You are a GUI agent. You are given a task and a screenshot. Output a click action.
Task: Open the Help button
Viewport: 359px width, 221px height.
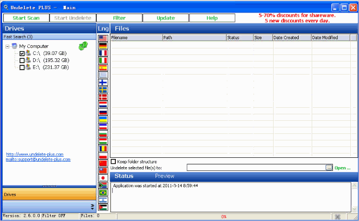point(212,18)
